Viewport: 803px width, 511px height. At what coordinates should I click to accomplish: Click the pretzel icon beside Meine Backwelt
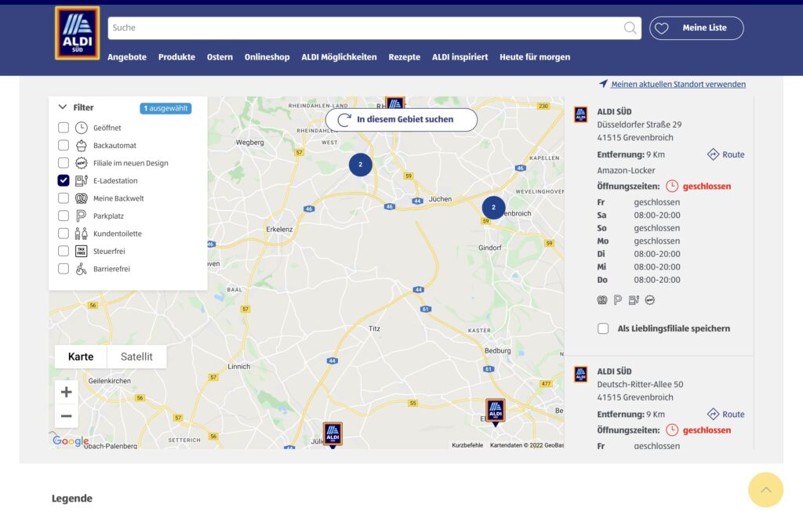pos(81,198)
